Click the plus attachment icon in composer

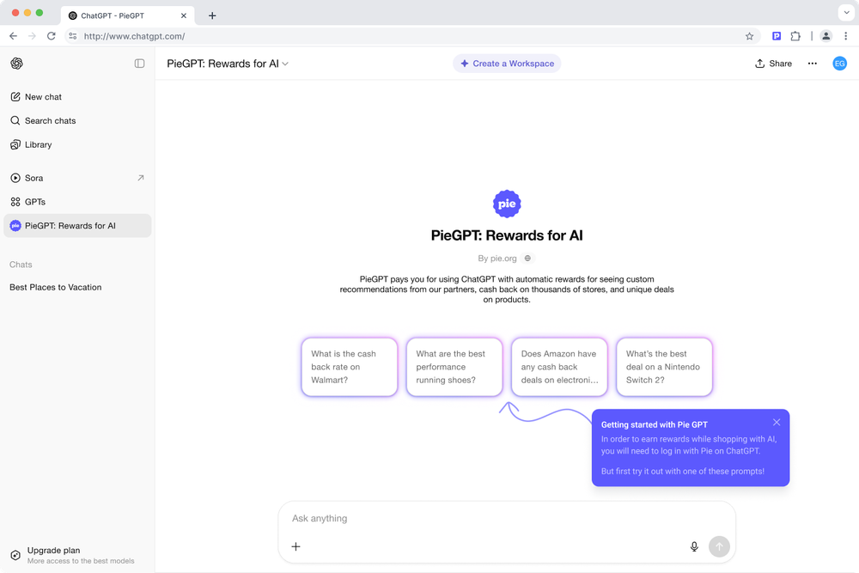pos(295,546)
